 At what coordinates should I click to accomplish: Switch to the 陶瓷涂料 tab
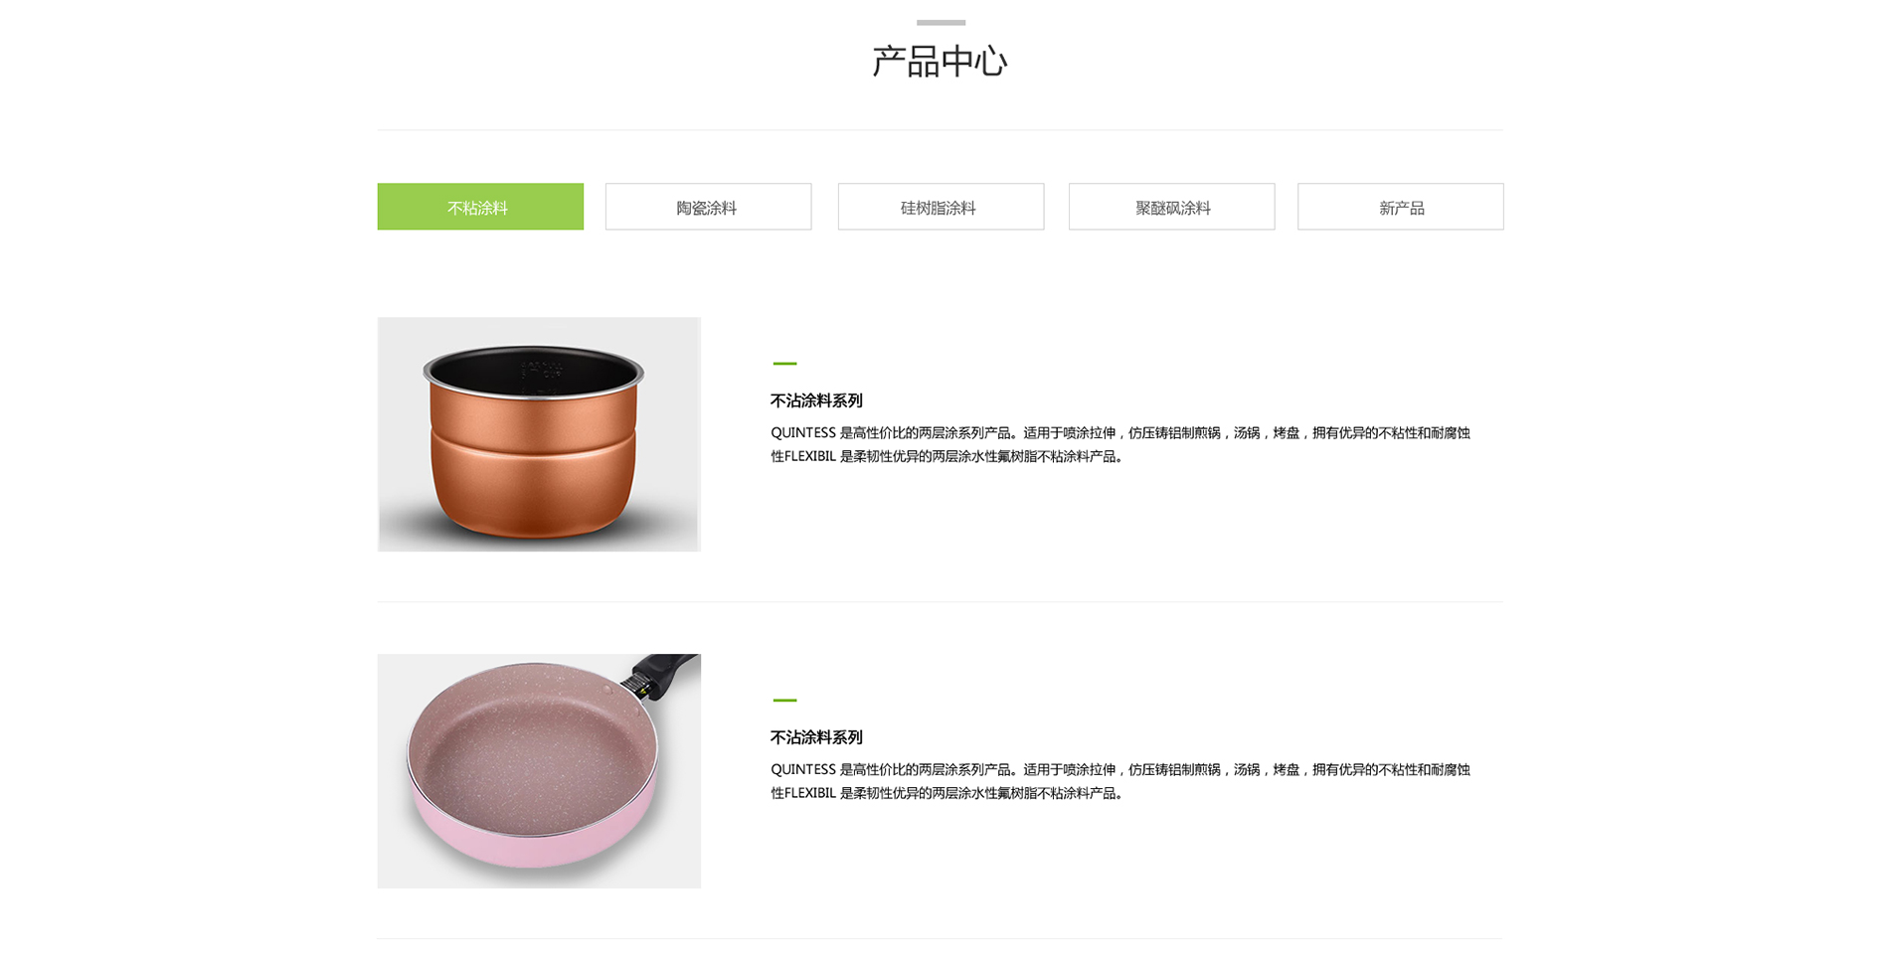click(x=708, y=207)
